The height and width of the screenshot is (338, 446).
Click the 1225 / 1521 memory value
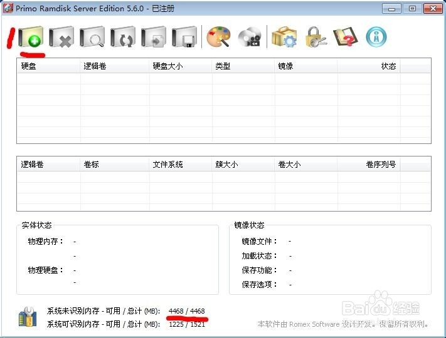click(x=187, y=324)
